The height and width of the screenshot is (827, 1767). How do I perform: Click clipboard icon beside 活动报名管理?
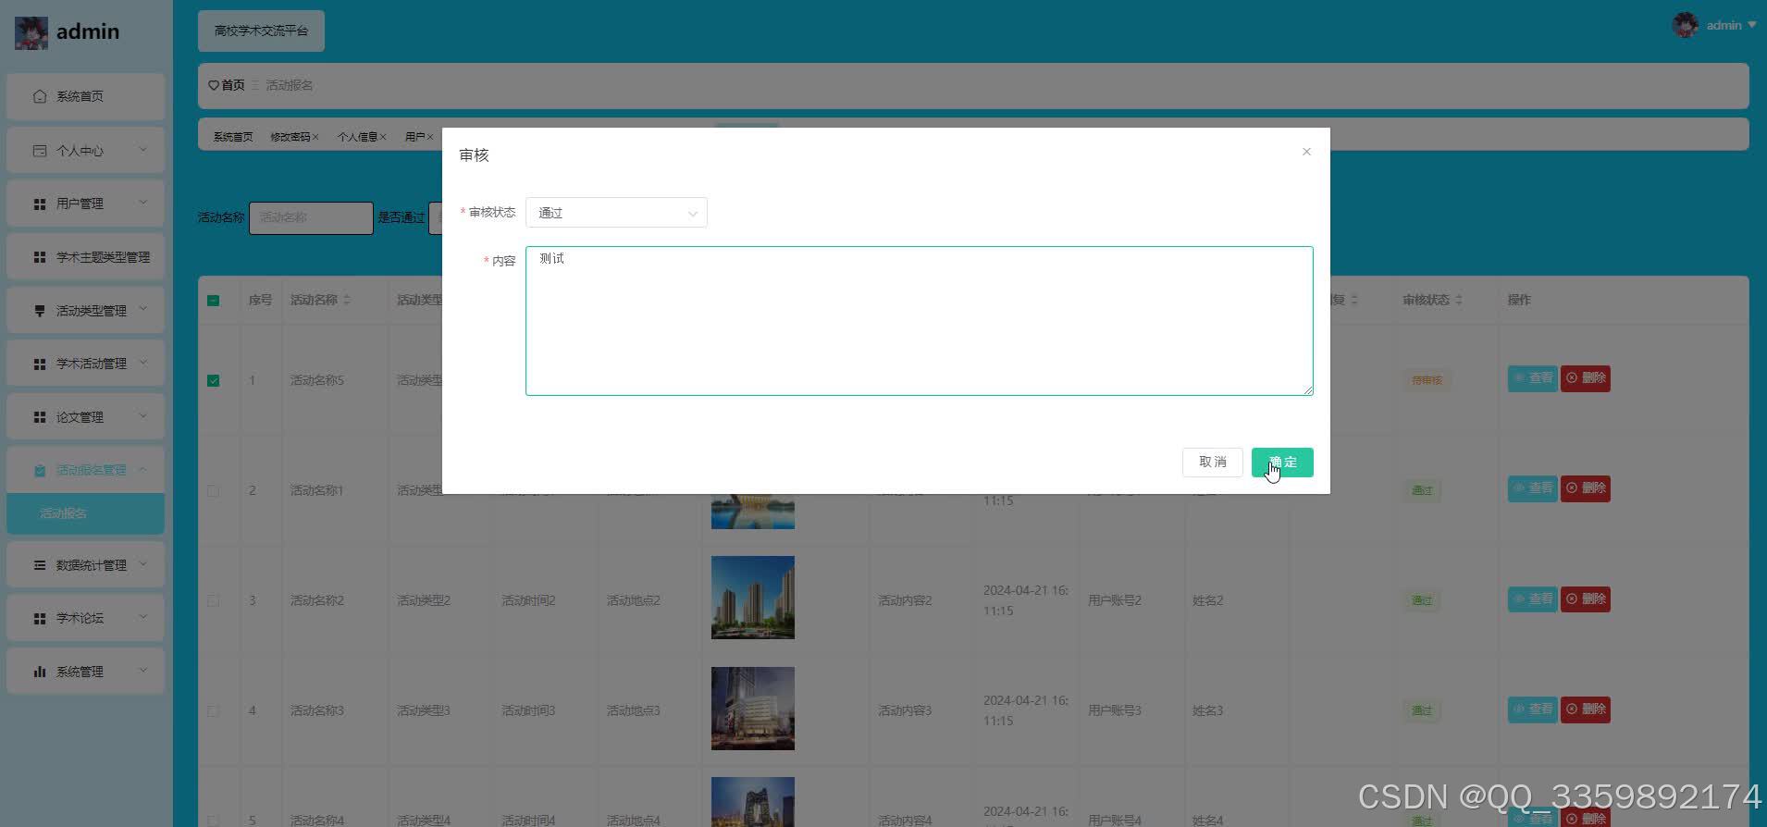pyautogui.click(x=40, y=471)
